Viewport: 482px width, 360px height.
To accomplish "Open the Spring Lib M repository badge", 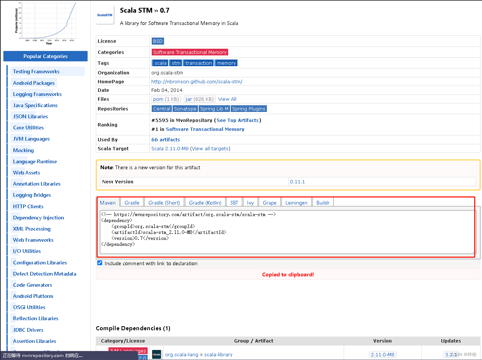I will point(214,109).
